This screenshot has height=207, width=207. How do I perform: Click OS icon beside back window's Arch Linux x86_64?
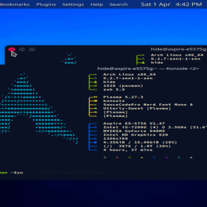(143, 55)
